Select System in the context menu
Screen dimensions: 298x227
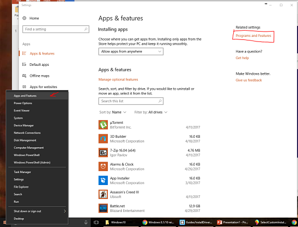coord(37,118)
